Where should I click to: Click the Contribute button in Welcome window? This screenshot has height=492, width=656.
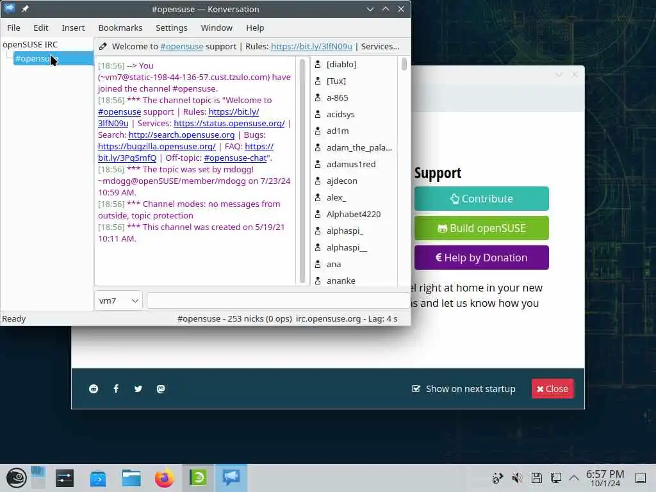coord(482,199)
